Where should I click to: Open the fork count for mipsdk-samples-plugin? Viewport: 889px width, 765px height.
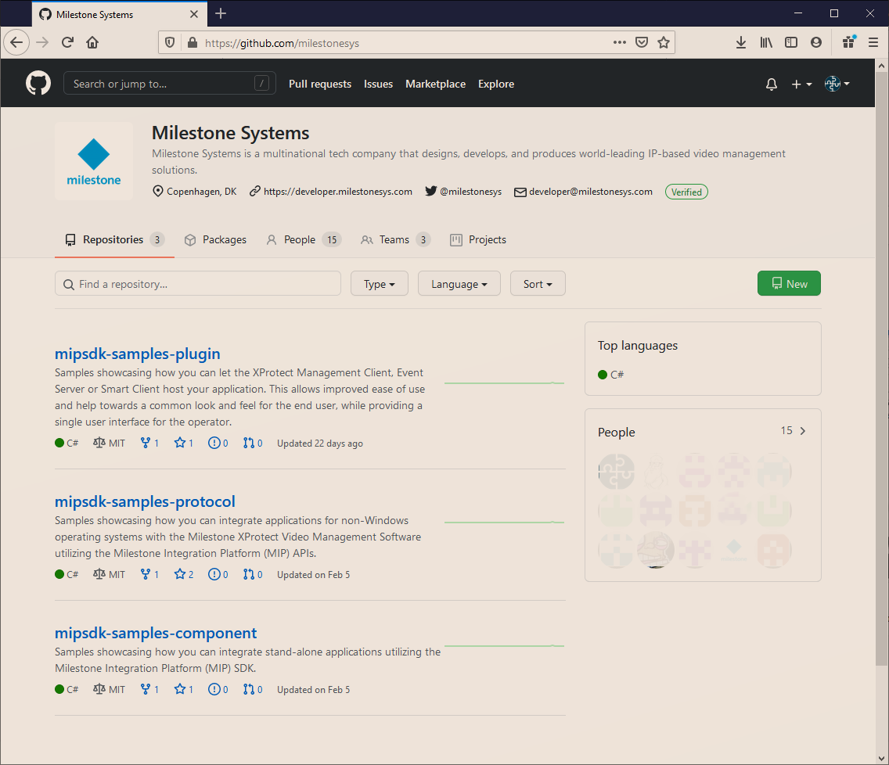point(149,443)
